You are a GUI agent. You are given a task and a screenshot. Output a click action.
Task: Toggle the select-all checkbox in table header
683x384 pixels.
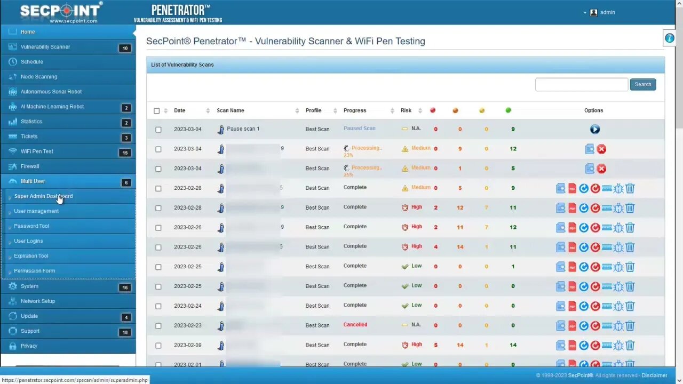click(x=157, y=111)
